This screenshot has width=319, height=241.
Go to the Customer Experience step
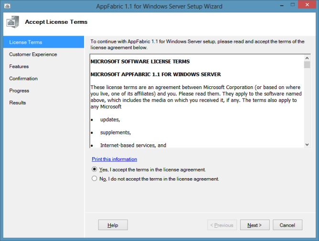33,54
